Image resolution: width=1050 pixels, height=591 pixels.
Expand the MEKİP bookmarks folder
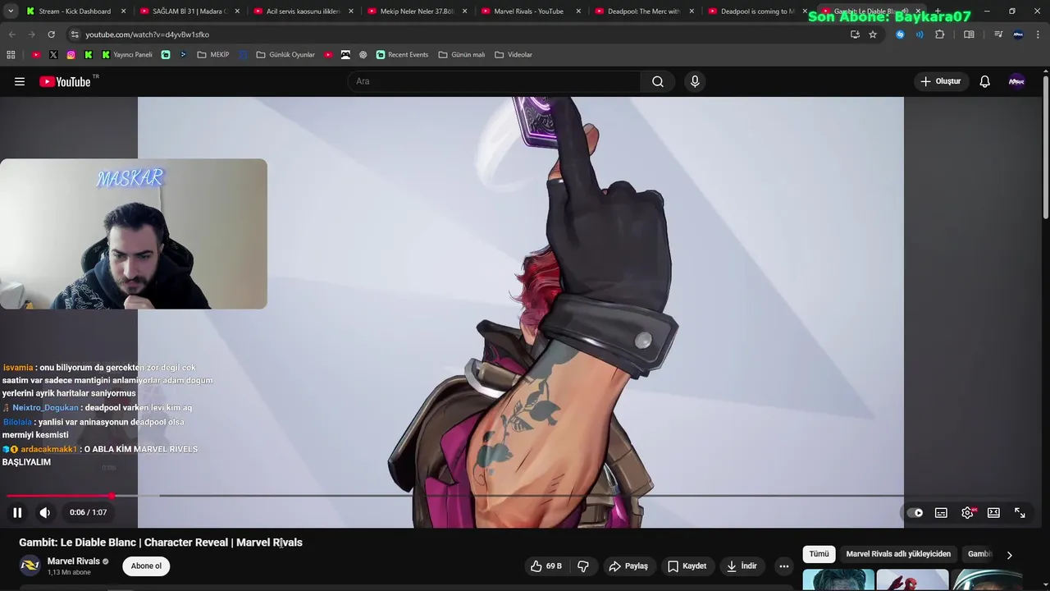[213, 54]
